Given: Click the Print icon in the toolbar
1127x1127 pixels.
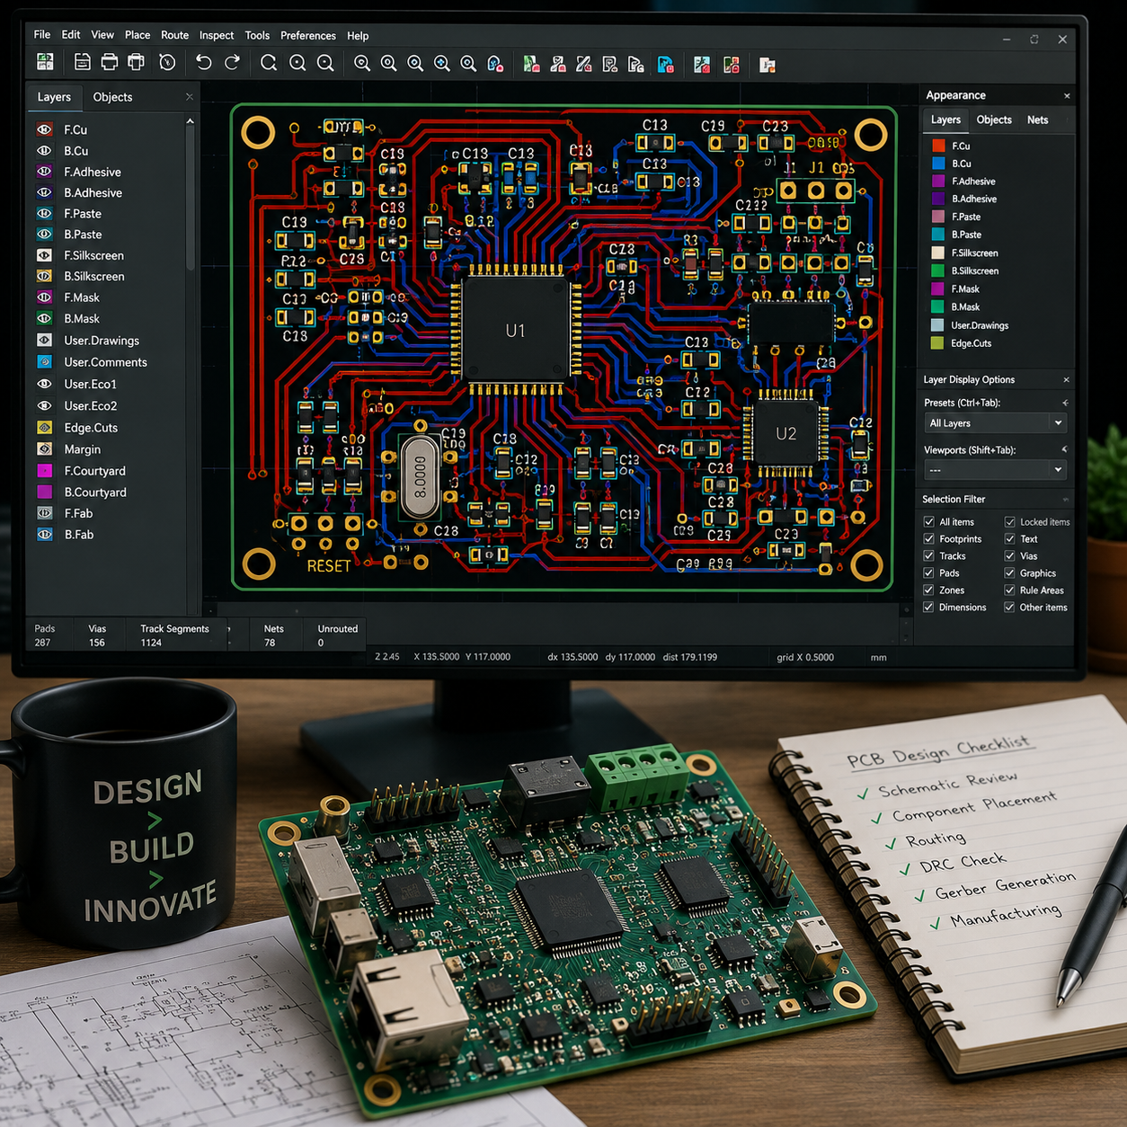Looking at the screenshot, I should tap(109, 63).
